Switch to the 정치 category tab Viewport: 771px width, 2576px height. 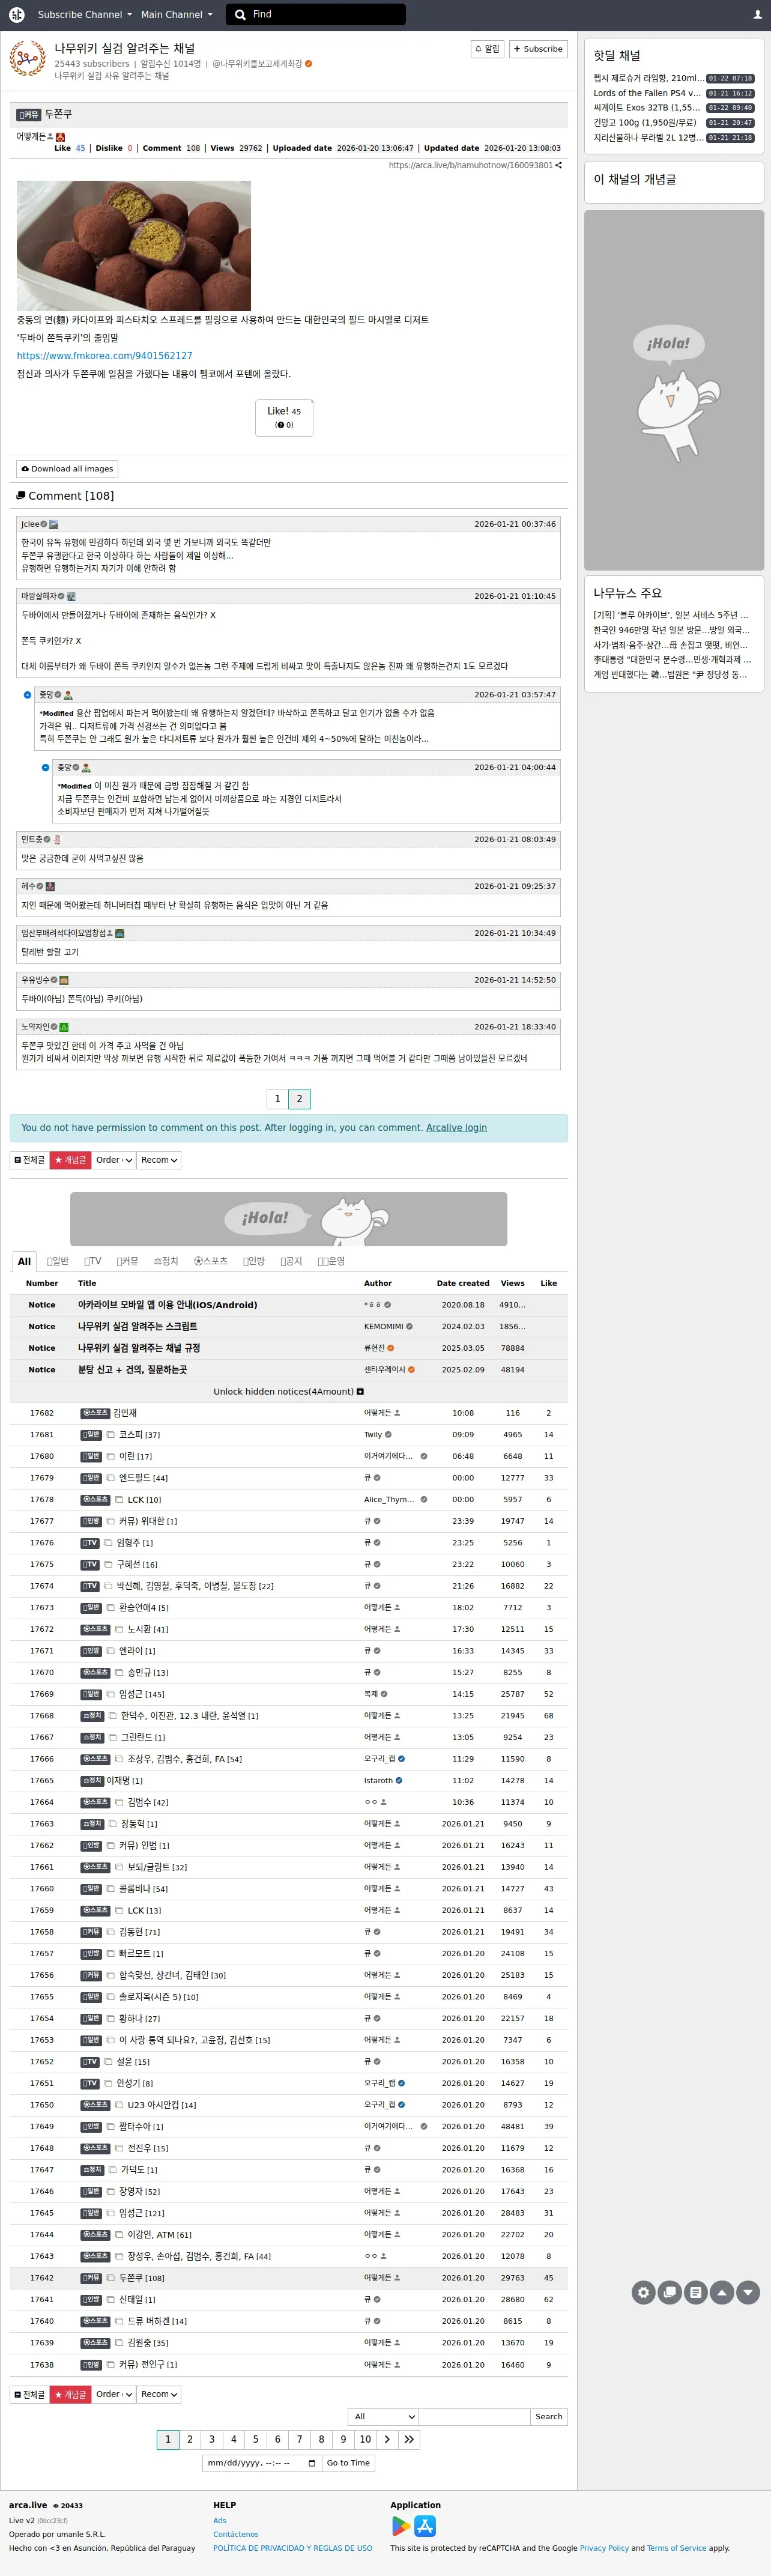pos(166,1262)
